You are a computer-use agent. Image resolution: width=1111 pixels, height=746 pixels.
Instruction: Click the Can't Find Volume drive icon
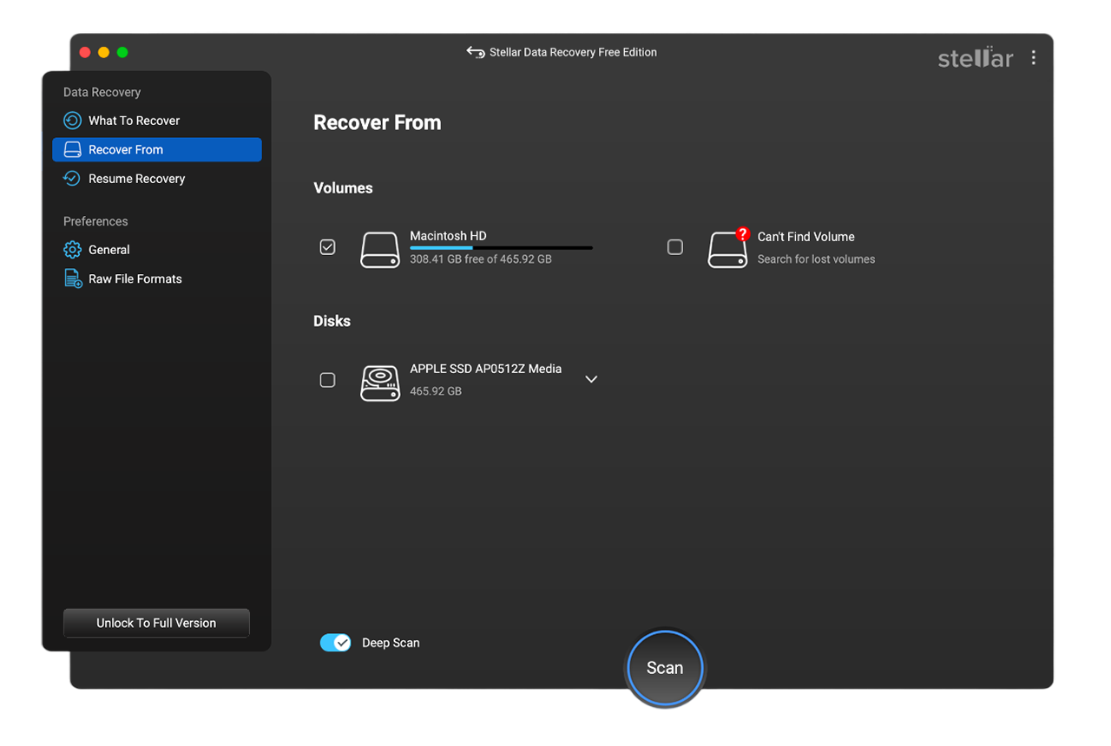(727, 249)
